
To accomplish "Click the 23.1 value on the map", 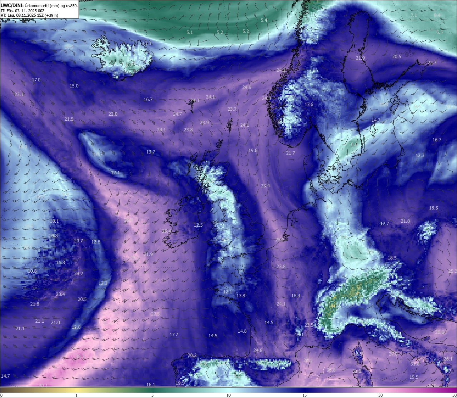I will [19, 95].
